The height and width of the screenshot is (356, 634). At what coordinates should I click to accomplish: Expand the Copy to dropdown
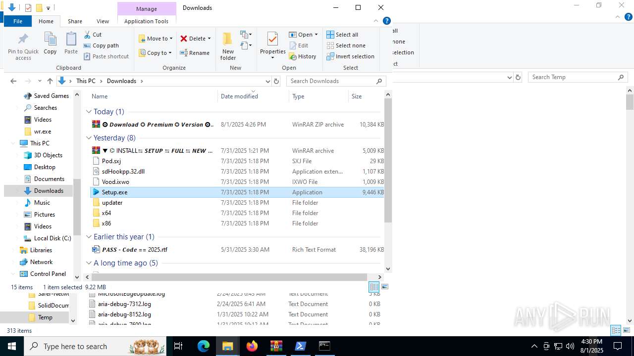[x=170, y=53]
